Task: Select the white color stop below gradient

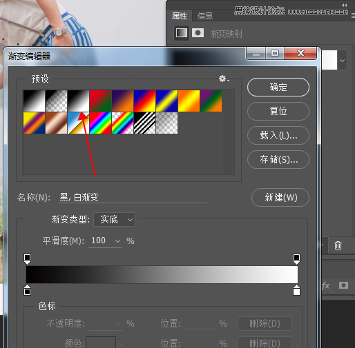Action: coord(296,290)
